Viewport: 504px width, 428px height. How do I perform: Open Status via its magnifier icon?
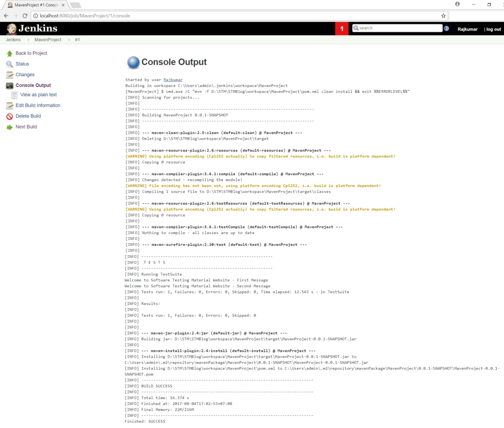9,64
